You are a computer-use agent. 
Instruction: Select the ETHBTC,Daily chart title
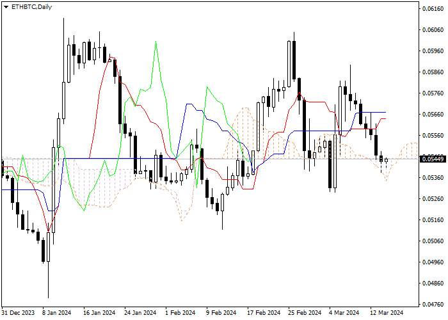[31, 7]
